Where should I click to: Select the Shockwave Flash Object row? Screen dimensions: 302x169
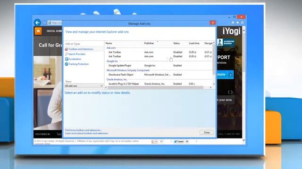(159, 75)
